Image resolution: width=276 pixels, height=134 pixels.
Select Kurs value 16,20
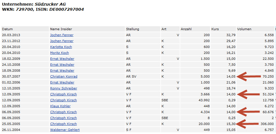click(231, 47)
